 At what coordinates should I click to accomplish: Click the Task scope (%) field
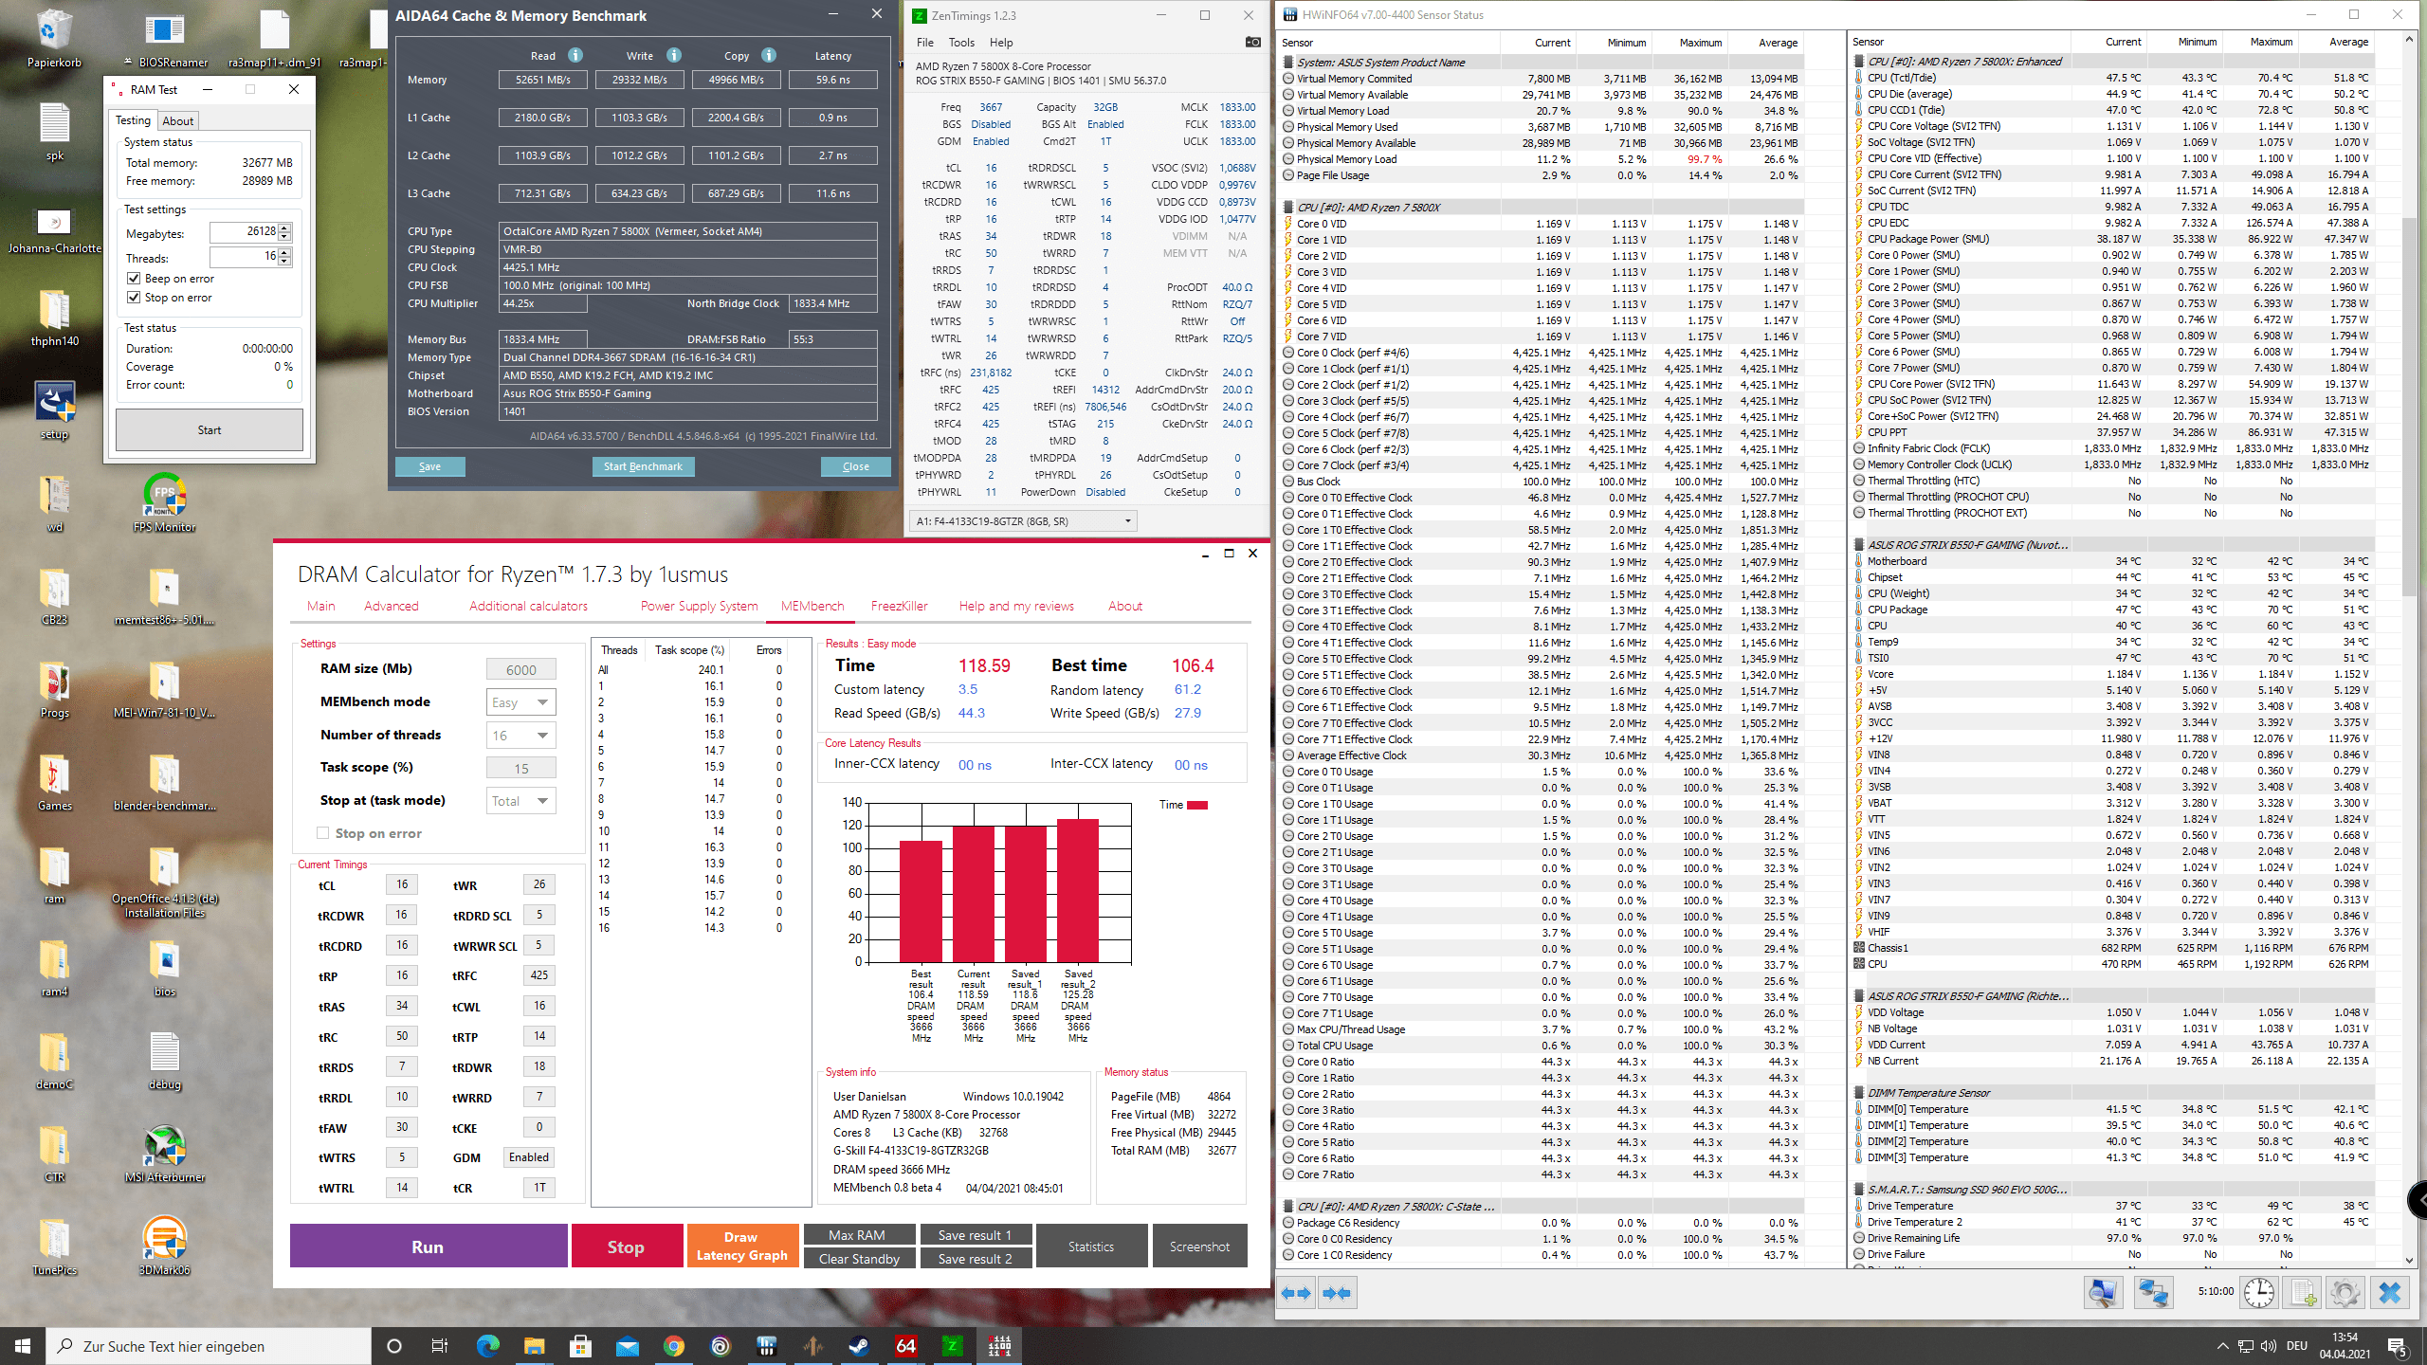[x=520, y=768]
